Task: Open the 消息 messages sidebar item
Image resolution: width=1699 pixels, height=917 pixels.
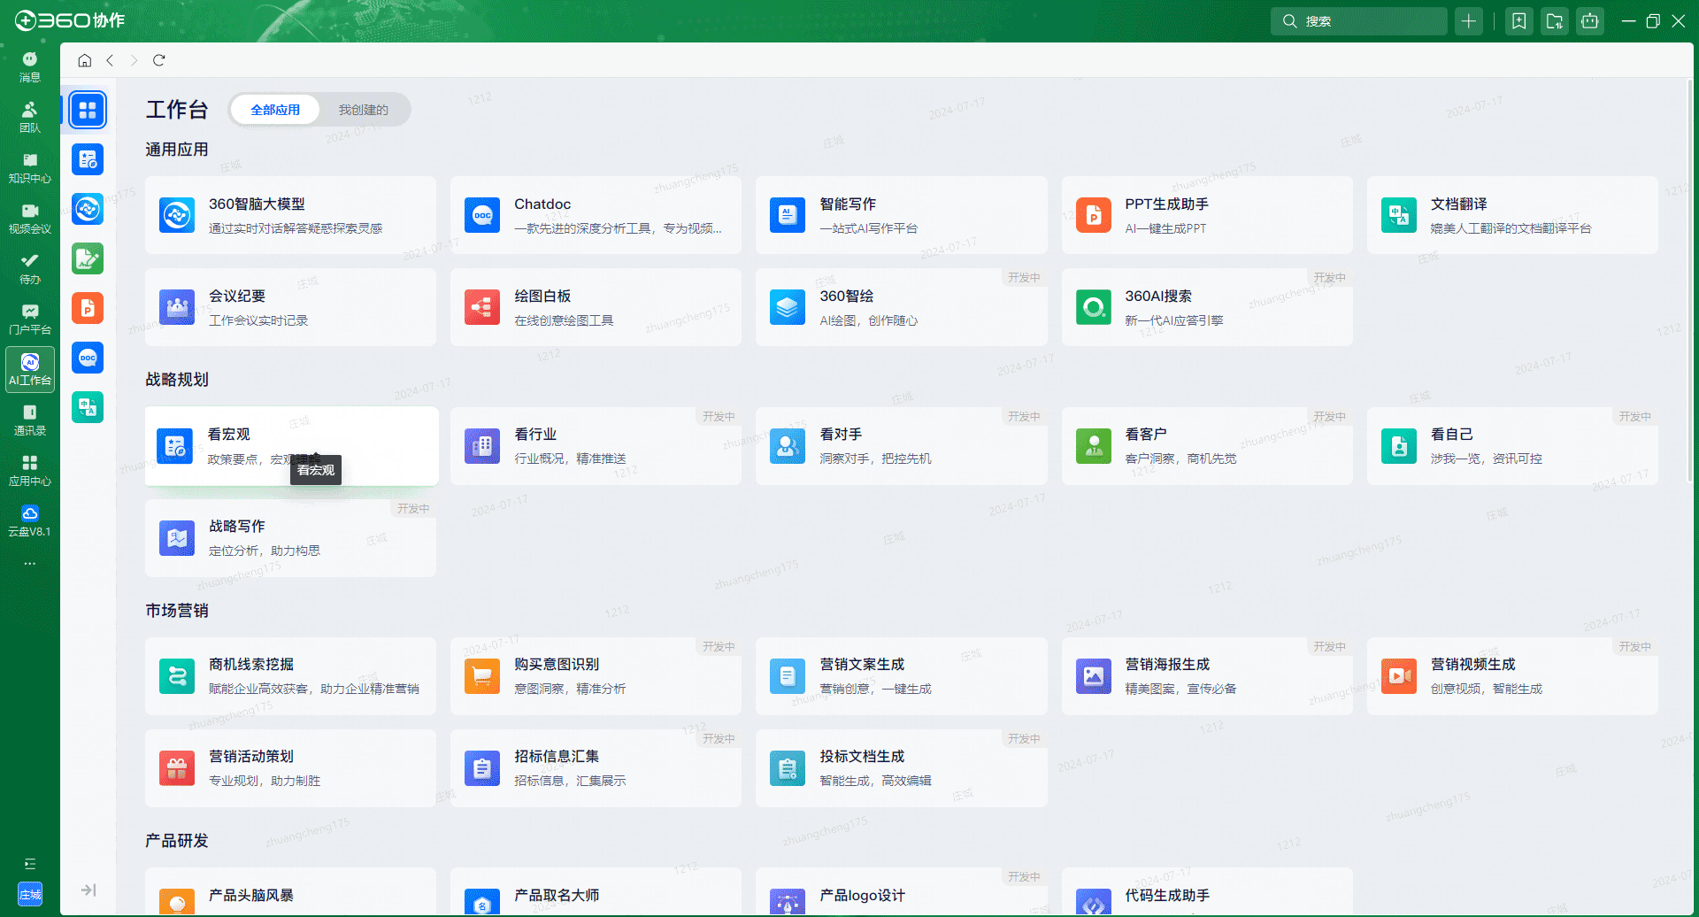Action: (x=30, y=66)
